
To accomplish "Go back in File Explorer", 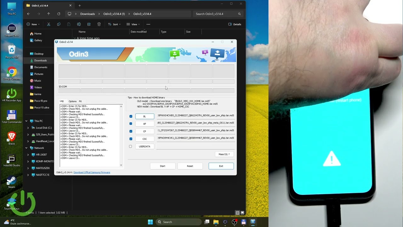I will click(28, 14).
